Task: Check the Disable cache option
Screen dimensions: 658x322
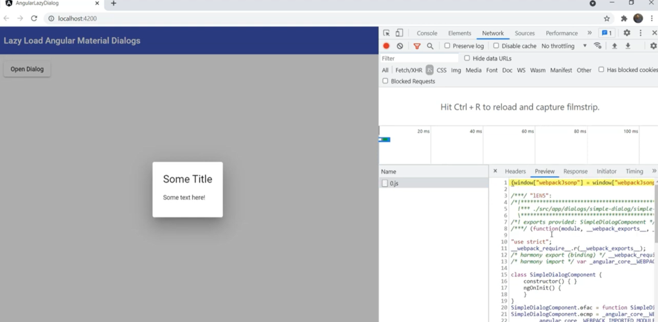Action: 496,46
